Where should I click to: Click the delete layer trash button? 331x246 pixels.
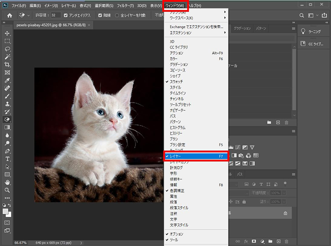click(286, 241)
